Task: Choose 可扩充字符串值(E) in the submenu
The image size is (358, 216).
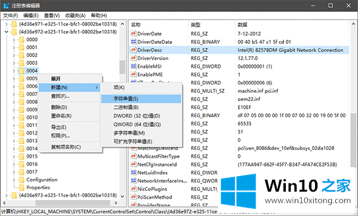Action: pyautogui.click(x=141, y=142)
